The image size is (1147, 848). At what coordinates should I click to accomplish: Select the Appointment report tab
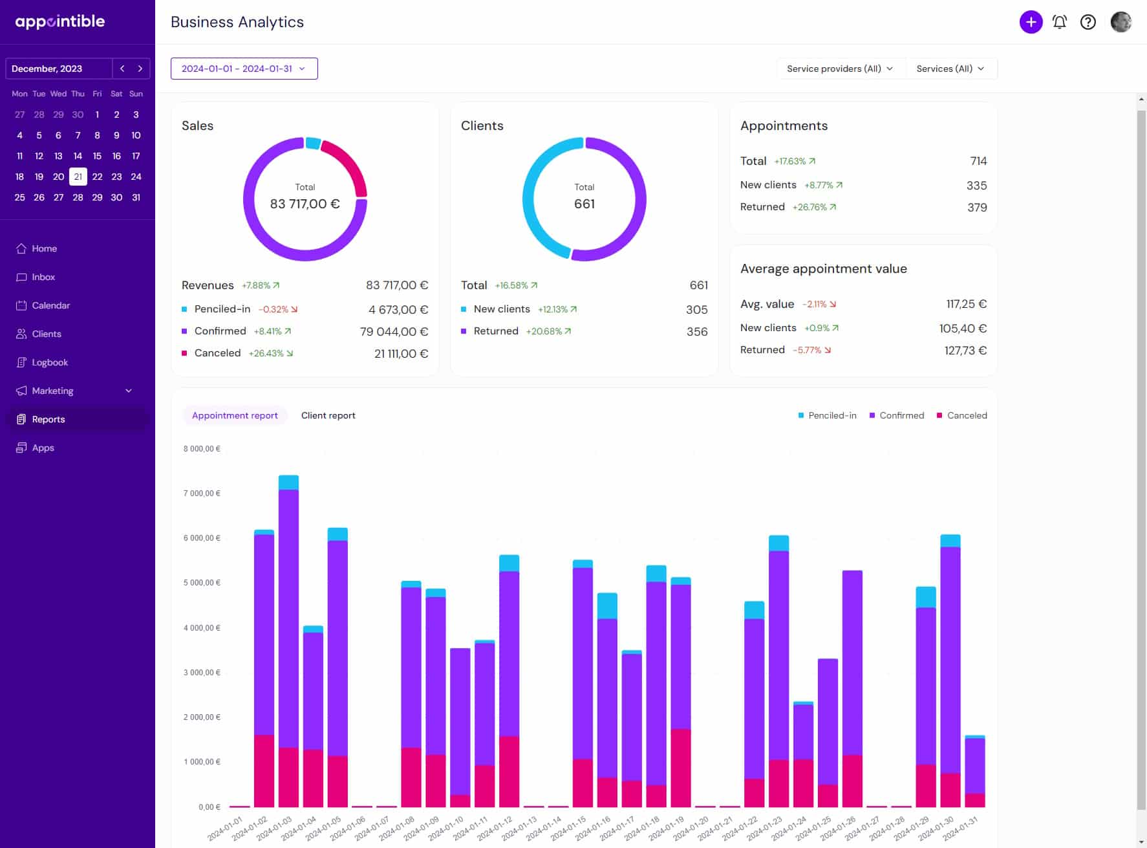point(235,415)
